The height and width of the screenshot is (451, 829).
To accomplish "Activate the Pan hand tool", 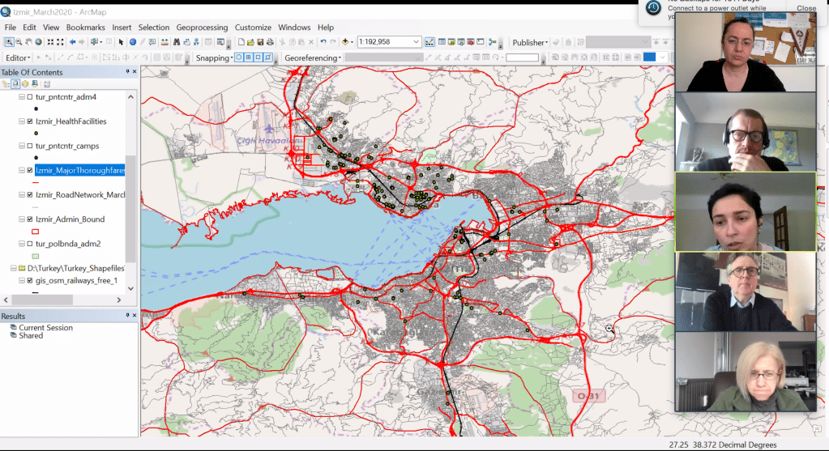I will coord(28,42).
